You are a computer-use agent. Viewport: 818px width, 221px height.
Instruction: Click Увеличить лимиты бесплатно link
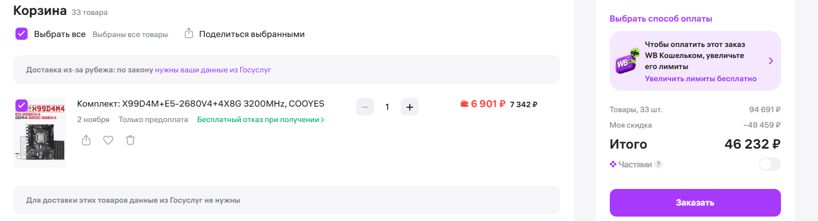pyautogui.click(x=700, y=78)
